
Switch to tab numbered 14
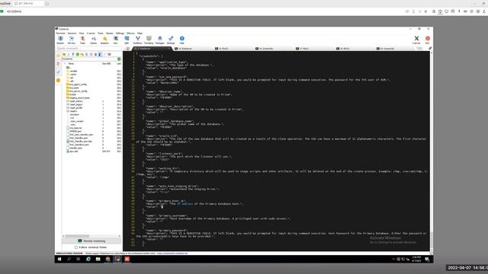tap(274, 49)
